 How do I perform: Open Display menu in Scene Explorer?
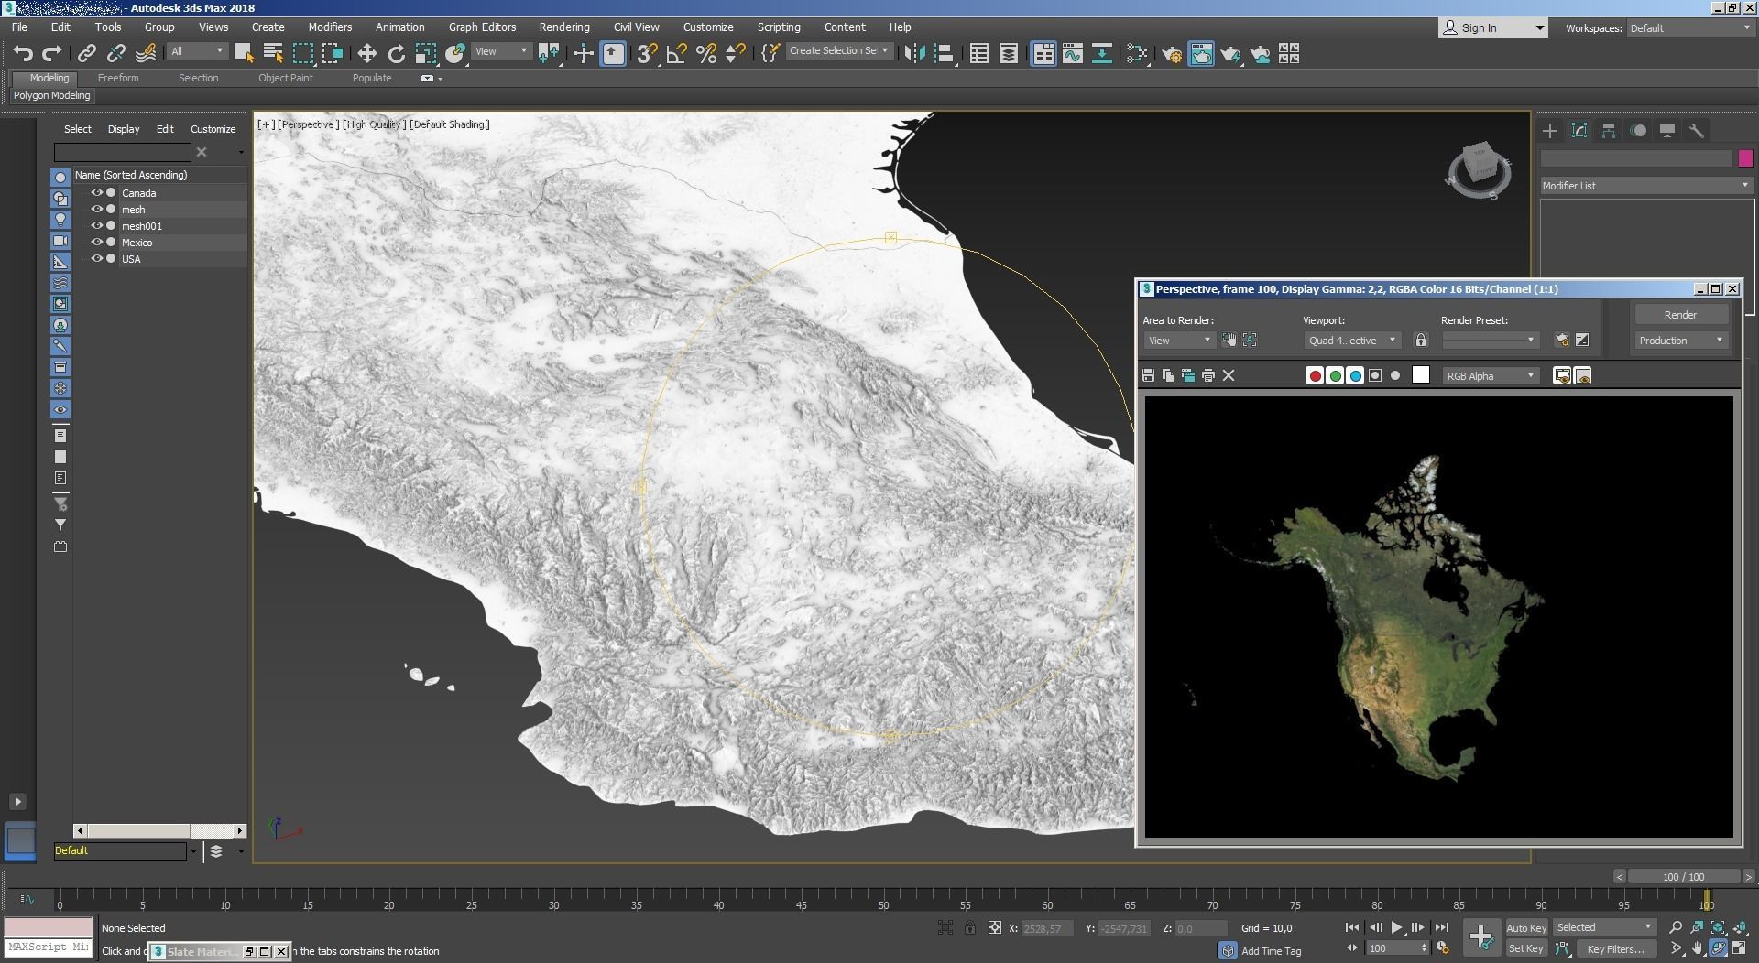(x=124, y=129)
